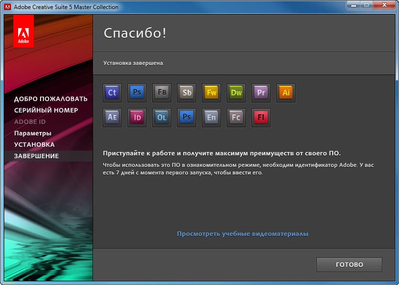Close the installer window
The height and width of the screenshot is (285, 399).
click(x=384, y=5)
